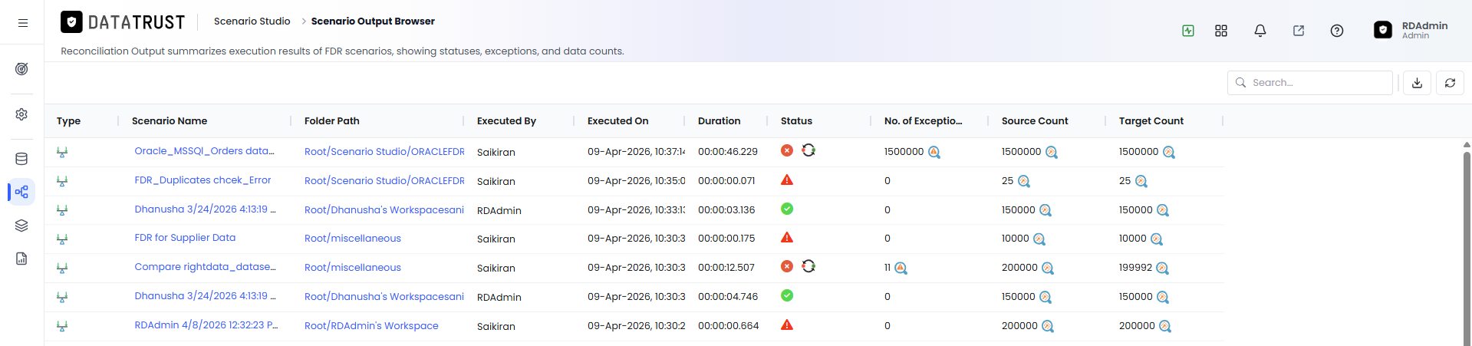View target count 199992 details

[x=1163, y=268]
